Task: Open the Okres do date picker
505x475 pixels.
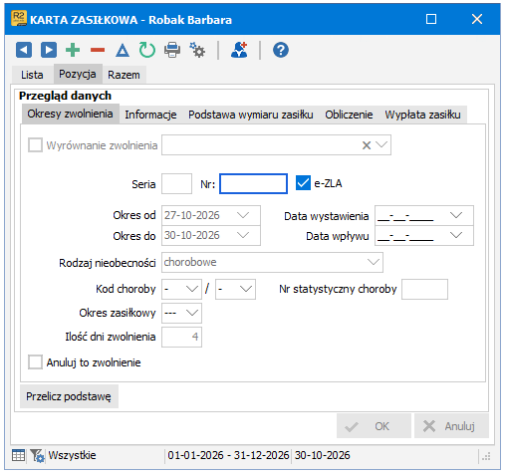Action: point(243,235)
